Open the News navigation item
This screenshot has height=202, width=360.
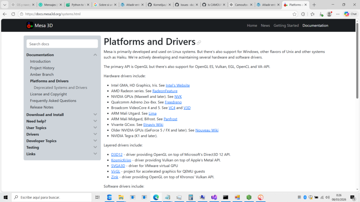(265, 26)
